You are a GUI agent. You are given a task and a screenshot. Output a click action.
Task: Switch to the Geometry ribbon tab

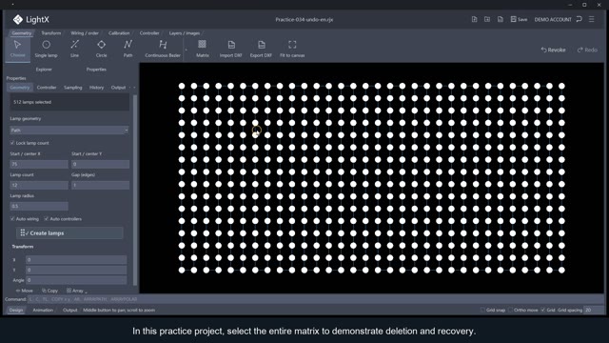(x=21, y=33)
